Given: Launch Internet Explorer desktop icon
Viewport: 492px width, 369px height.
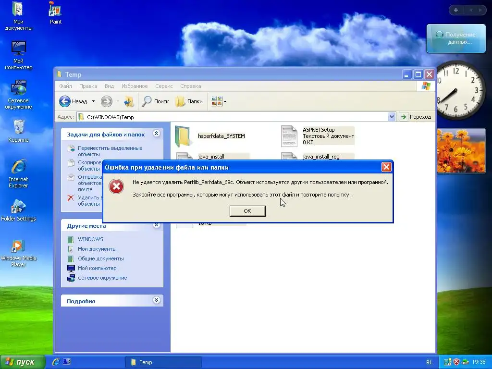Looking at the screenshot, I should click(18, 173).
